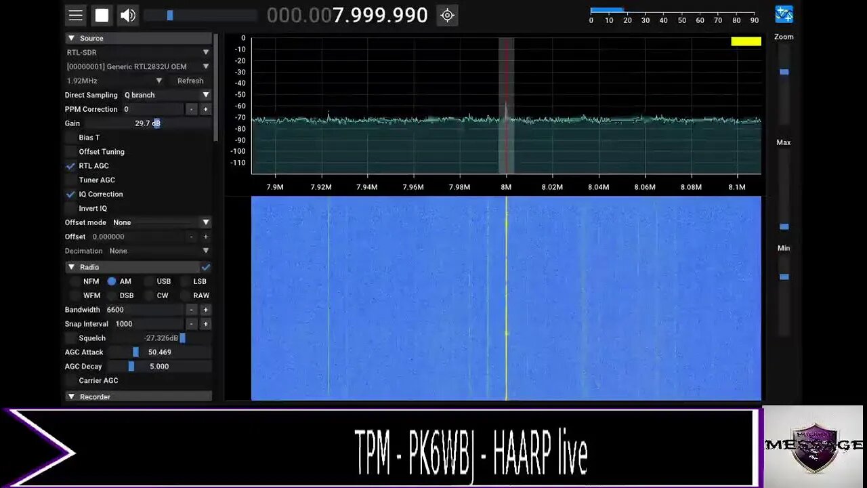Select DSB demodulation mode
867x488 pixels.
[x=112, y=296]
